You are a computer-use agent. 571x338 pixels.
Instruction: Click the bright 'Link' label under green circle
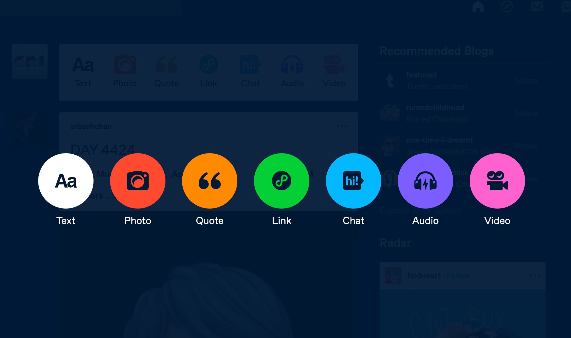pos(282,221)
